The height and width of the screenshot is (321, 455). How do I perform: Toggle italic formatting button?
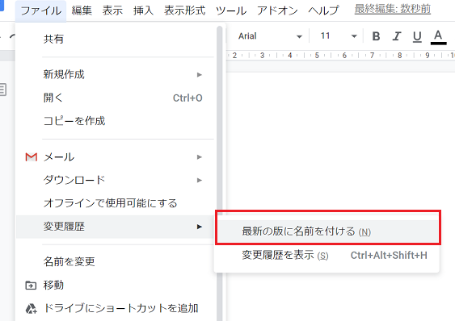click(397, 36)
